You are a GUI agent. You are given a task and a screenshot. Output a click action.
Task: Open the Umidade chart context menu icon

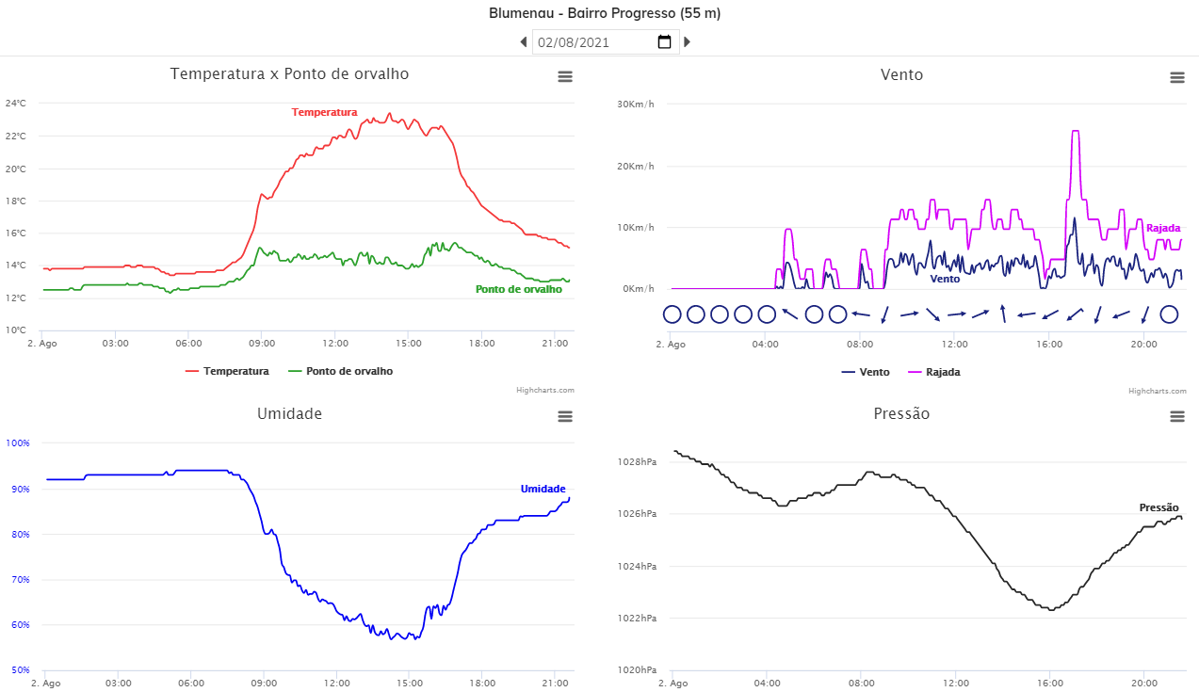[565, 416]
